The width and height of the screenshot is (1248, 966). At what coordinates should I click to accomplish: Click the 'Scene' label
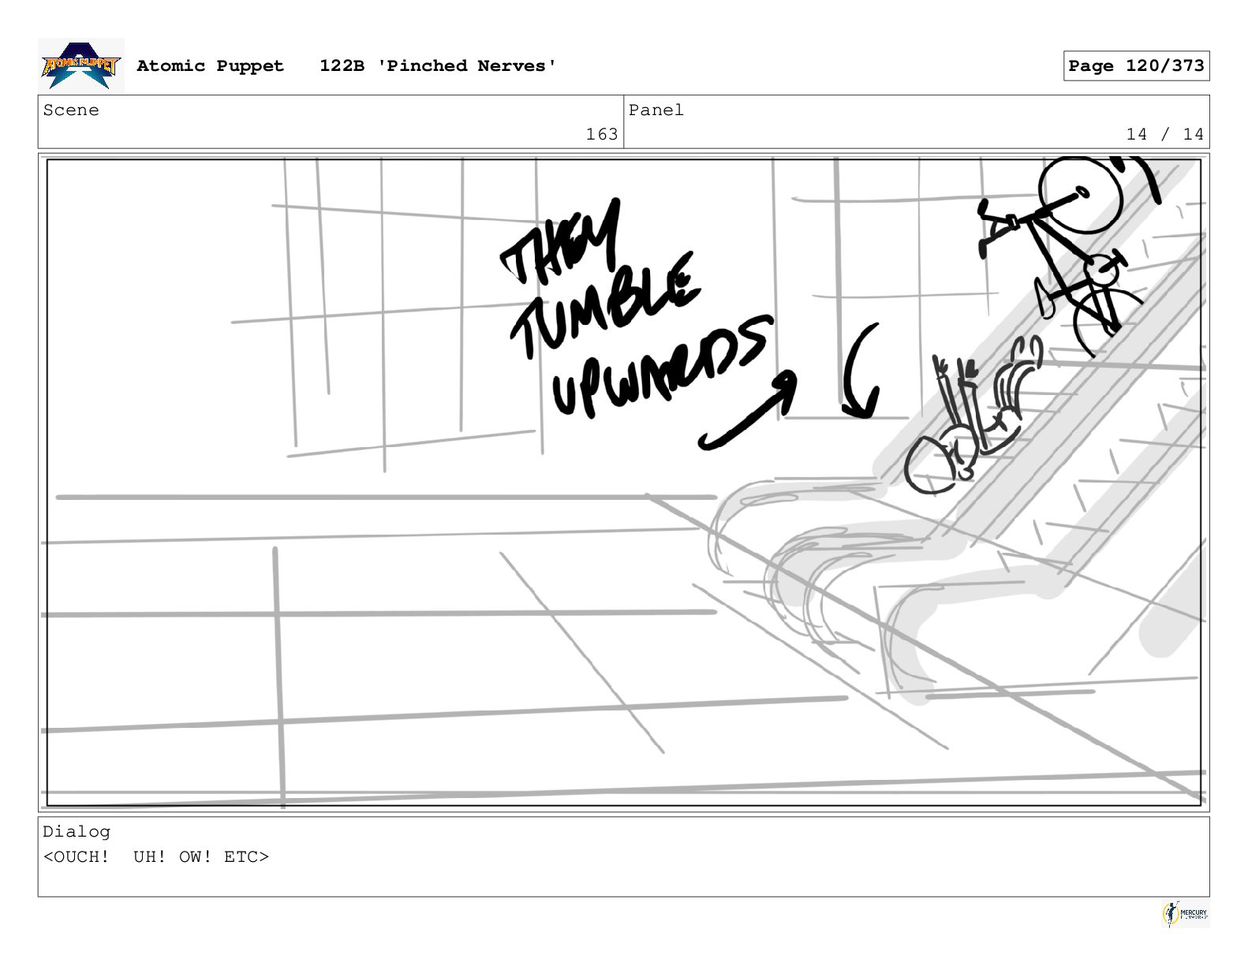pyautogui.click(x=71, y=110)
